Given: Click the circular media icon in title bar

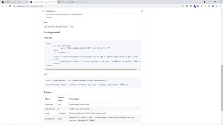Looking at the screenshot, I should pyautogui.click(x=205, y=2).
